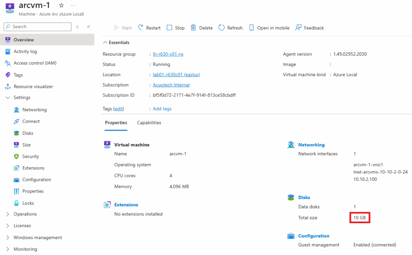412x255 pixels.
Task: Click the Connect sidebar icon
Action: tap(16, 121)
